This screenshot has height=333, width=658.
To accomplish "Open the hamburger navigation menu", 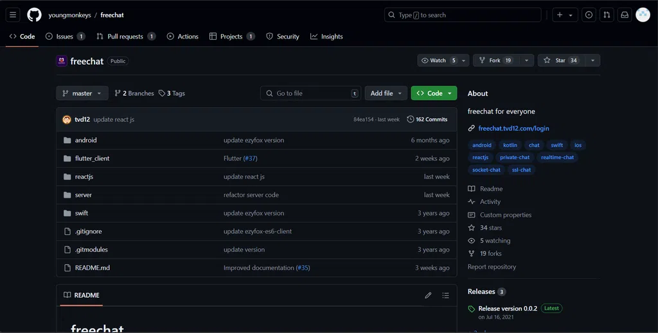I will coord(13,15).
